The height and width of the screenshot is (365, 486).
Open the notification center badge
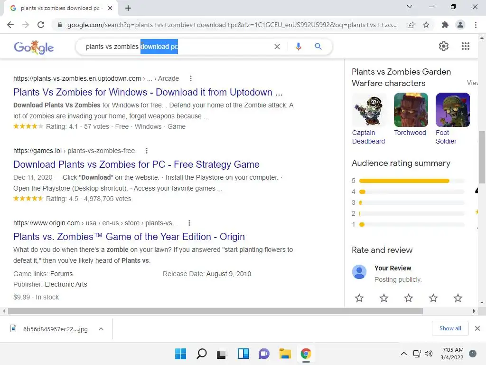473,354
